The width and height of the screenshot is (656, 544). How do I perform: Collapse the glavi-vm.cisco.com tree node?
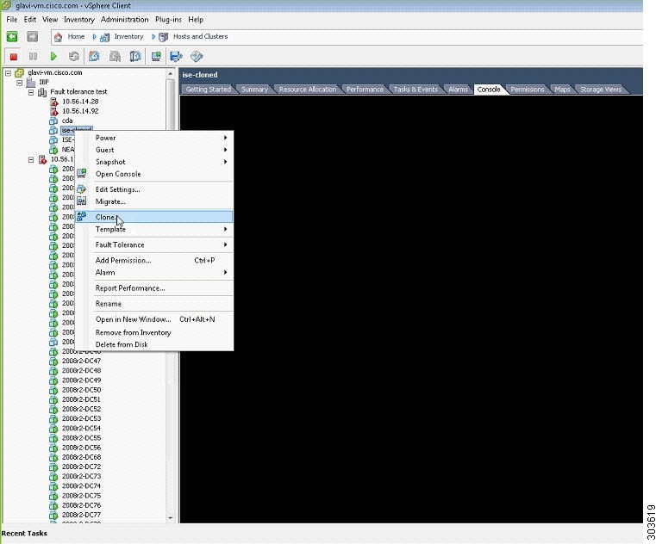[8, 73]
